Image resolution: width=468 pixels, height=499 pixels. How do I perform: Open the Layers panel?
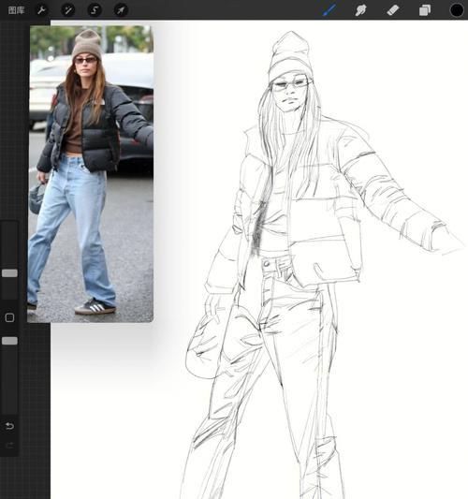425,10
